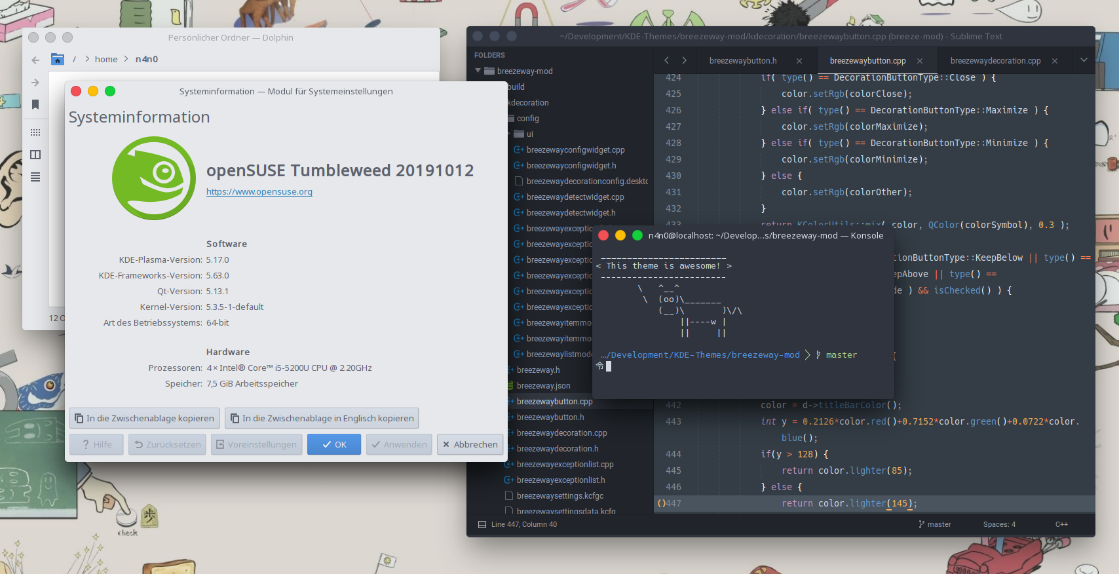Open breezeway.json in sidebar
Image resolution: width=1119 pixels, height=574 pixels.
point(543,386)
